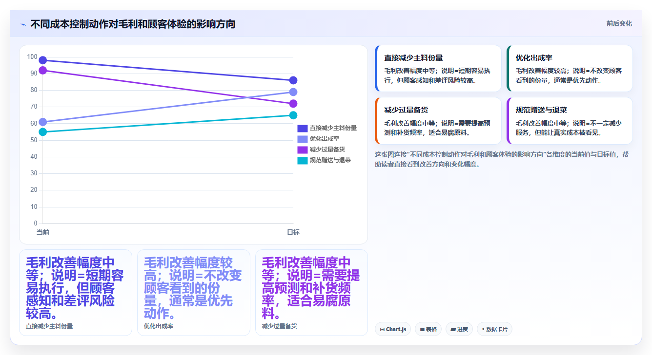The height and width of the screenshot is (355, 652).
Task: Click the 50 y-axis tick label
Action: 34,140
